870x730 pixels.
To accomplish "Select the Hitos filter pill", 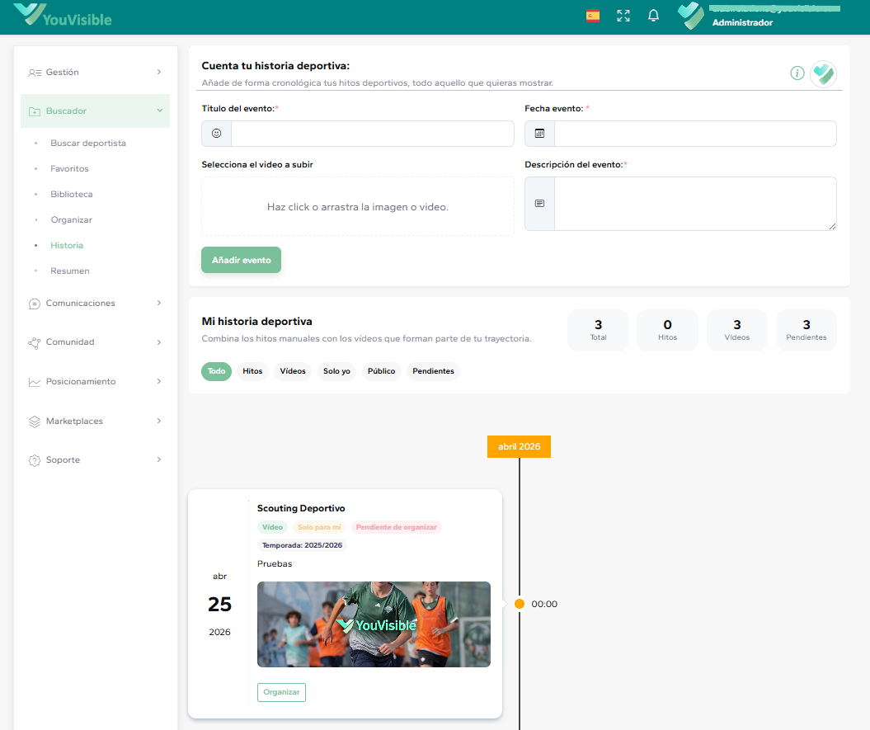I will 252,371.
